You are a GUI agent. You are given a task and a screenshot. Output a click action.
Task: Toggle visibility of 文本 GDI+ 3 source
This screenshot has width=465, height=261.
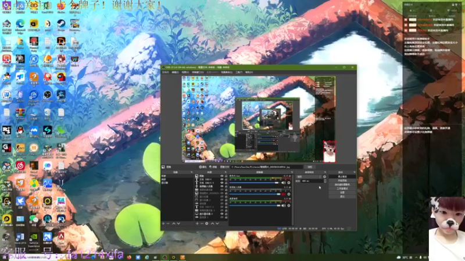[222, 183]
